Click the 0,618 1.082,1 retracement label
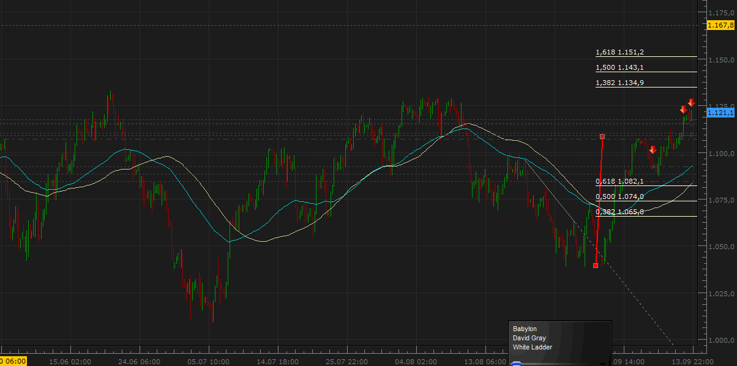This screenshot has width=737, height=366. 619,181
